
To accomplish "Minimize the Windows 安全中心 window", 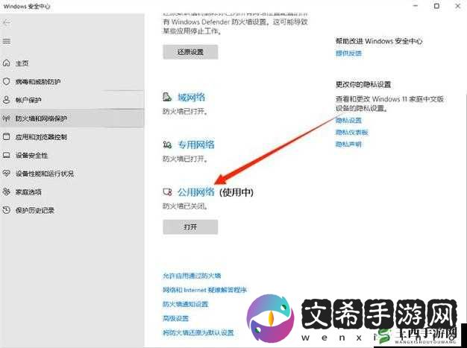I will point(416,6).
